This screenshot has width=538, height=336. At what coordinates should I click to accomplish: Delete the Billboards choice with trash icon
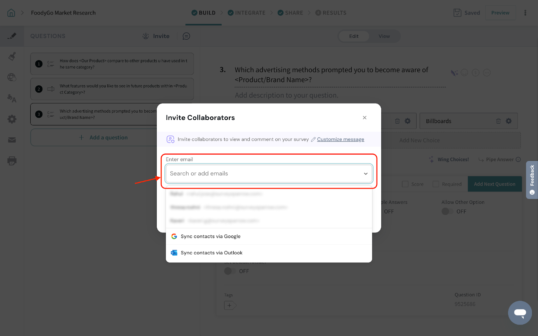click(498, 121)
